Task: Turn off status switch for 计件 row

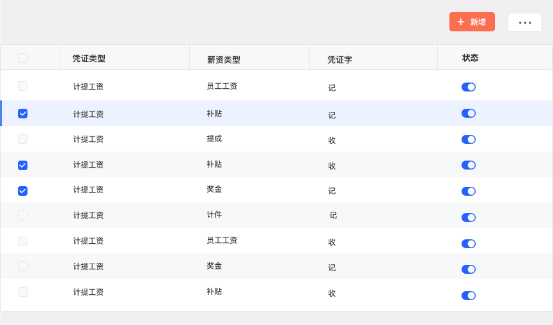Action: tap(469, 218)
